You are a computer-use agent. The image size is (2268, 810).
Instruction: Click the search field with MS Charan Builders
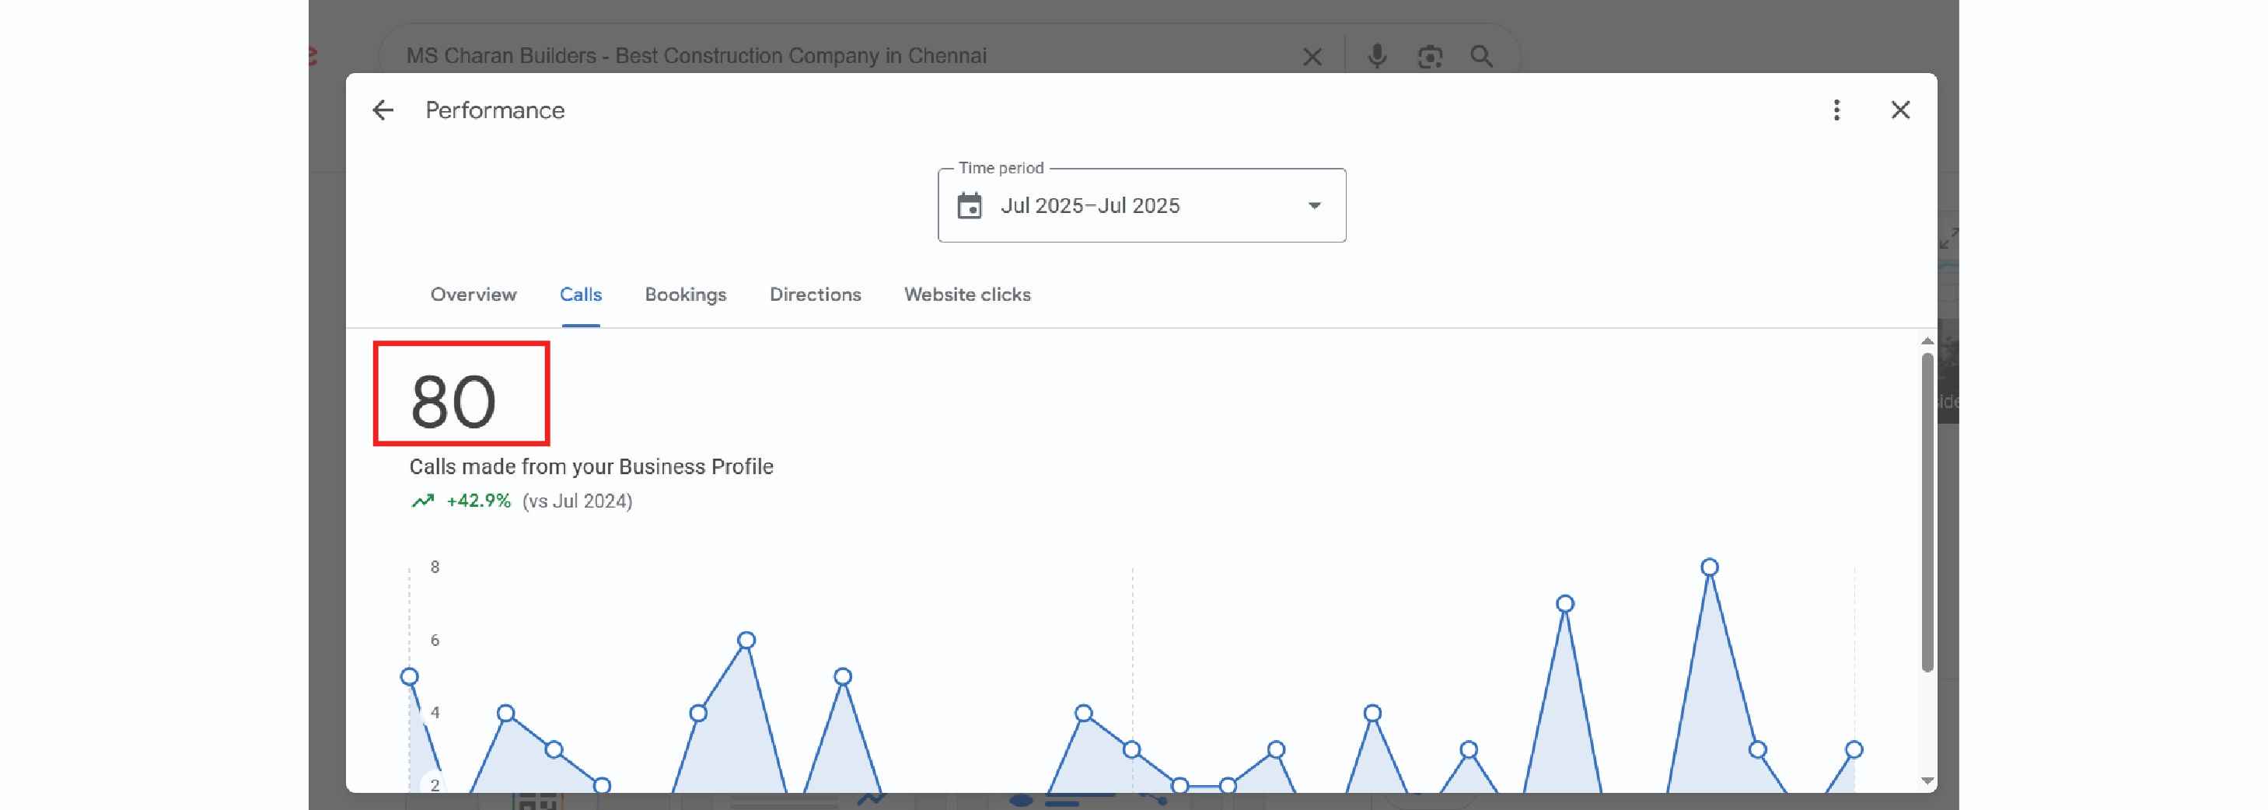coord(792,56)
